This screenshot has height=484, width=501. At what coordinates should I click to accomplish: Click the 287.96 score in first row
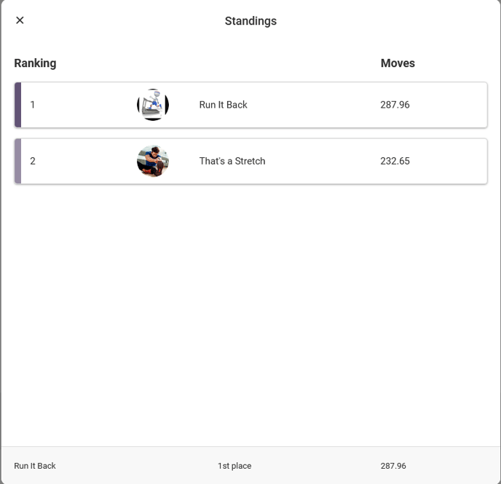click(395, 105)
